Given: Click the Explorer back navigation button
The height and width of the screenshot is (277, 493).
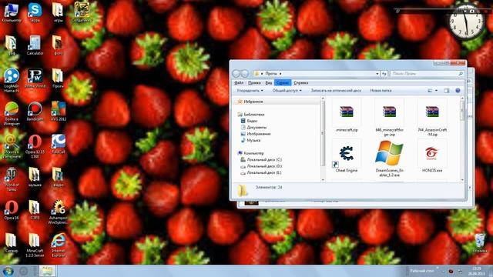Looking at the screenshot, I should (236, 74).
